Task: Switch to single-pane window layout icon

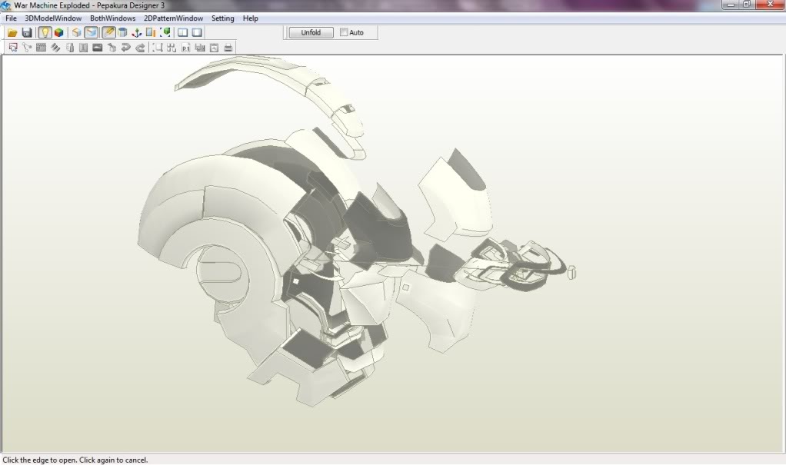Action: [x=197, y=32]
